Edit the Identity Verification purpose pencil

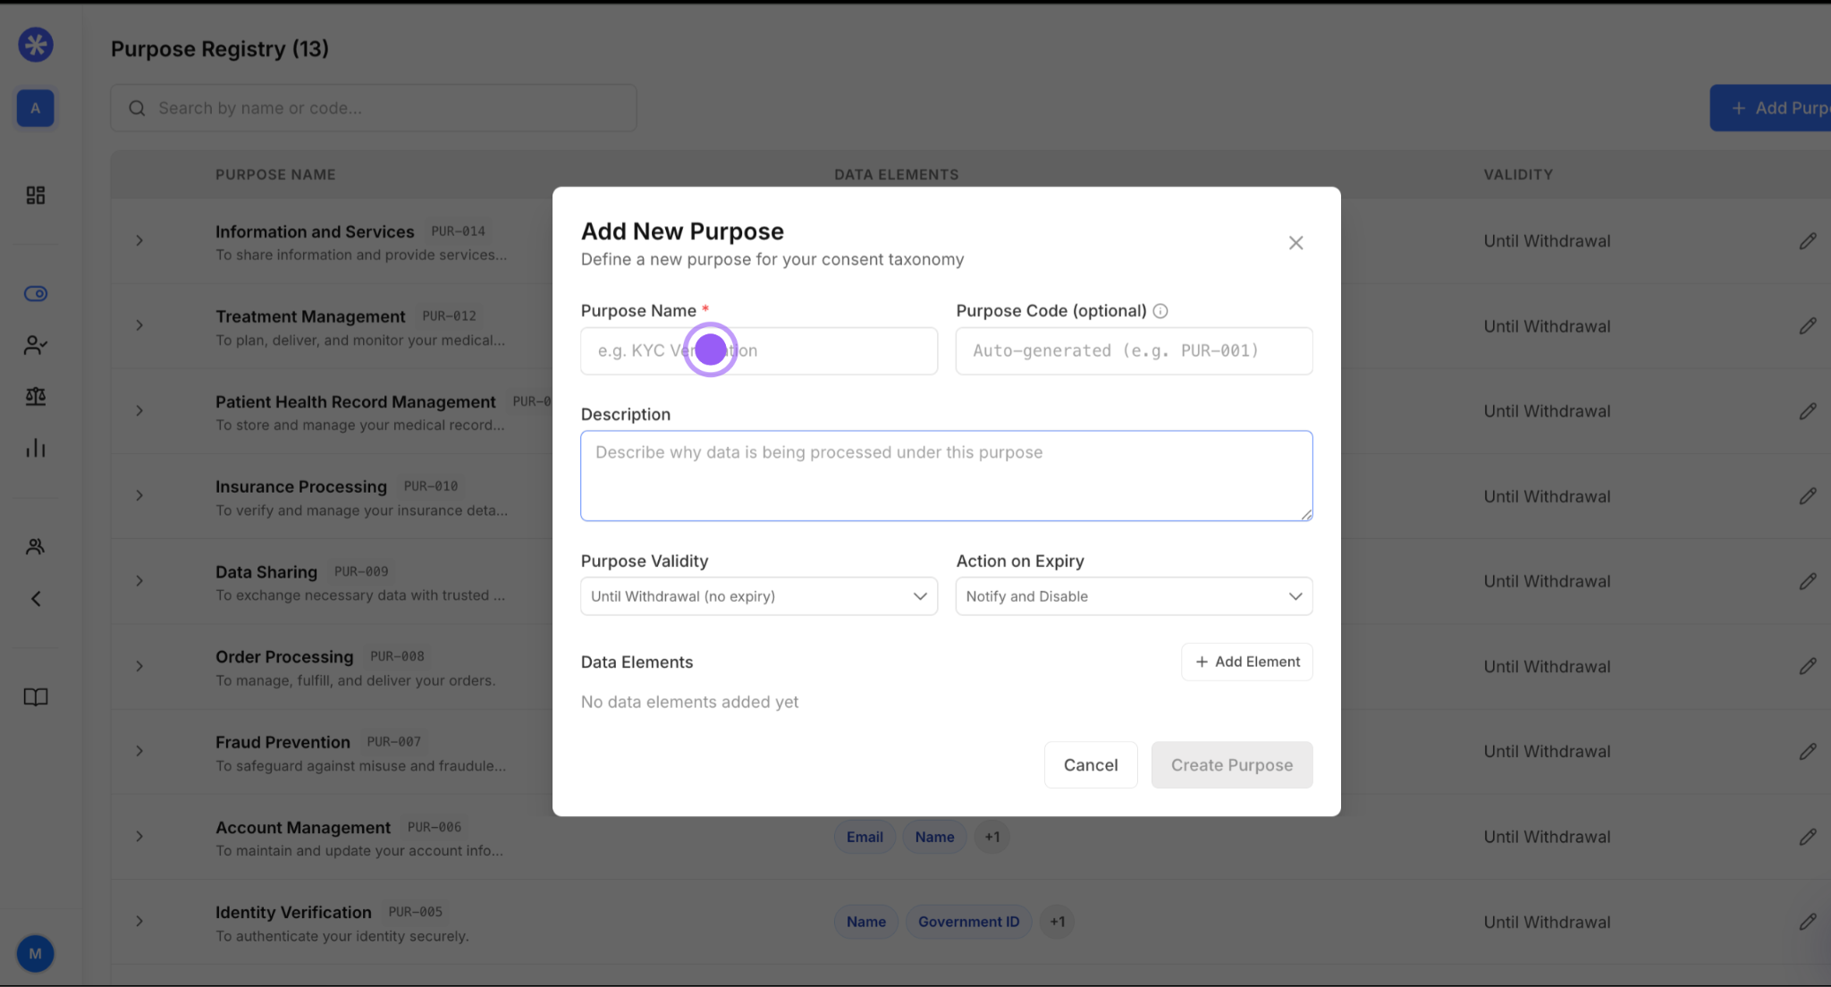(x=1808, y=922)
